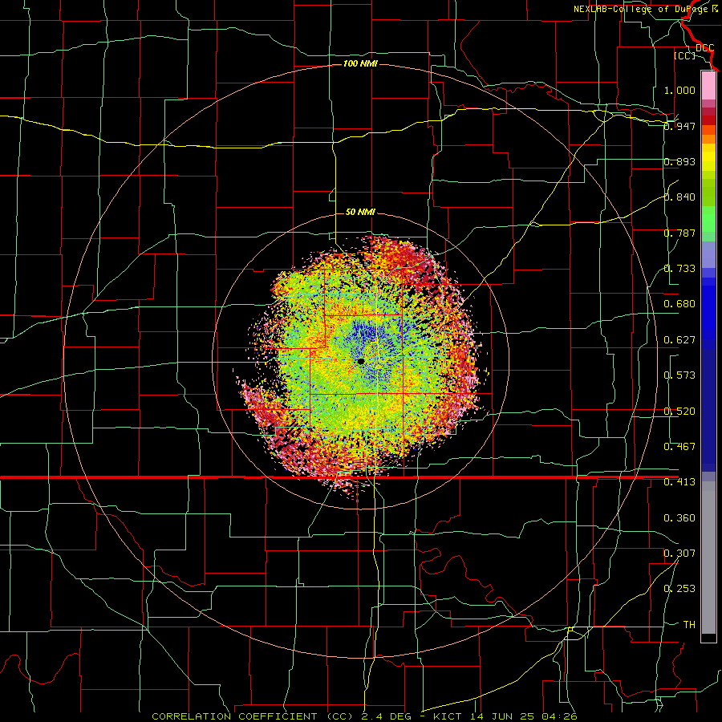Click the black radar site dot

coord(361,361)
